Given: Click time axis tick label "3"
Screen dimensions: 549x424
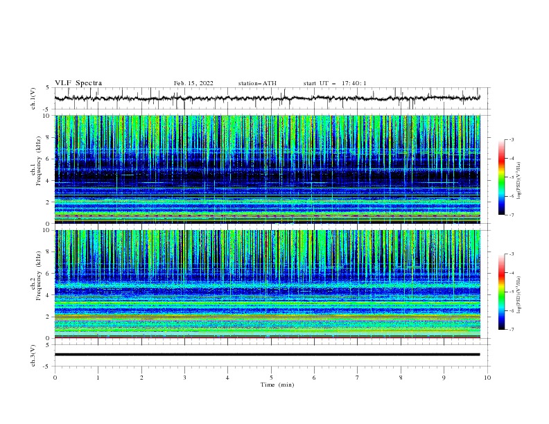Looking at the screenshot, I should coord(184,378).
